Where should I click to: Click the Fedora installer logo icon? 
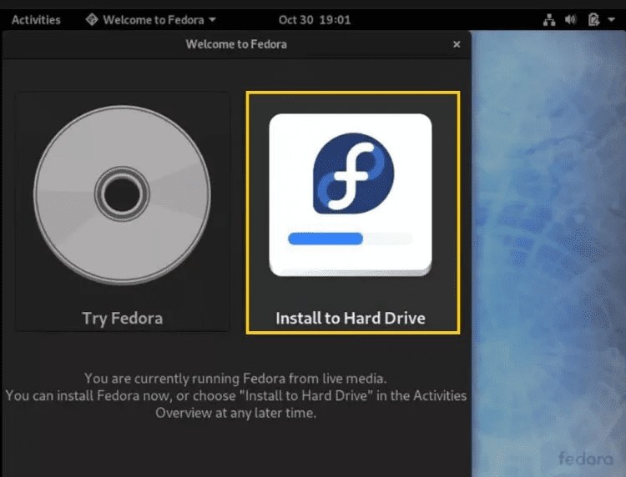tap(350, 195)
